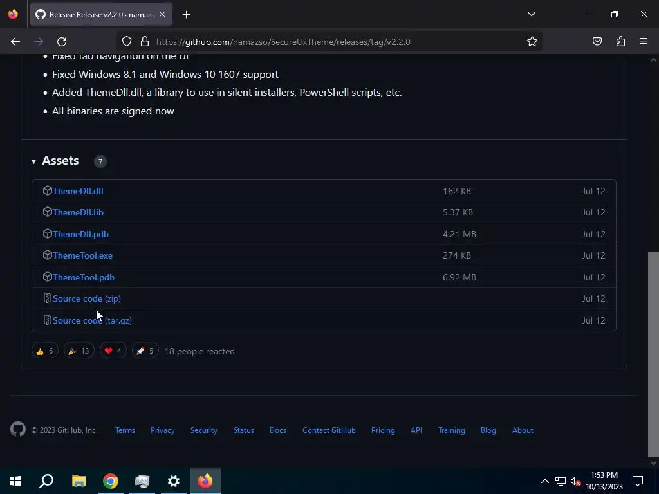659x494 pixels.
Task: Launch Chrome from the taskbar
Action: coord(111,481)
